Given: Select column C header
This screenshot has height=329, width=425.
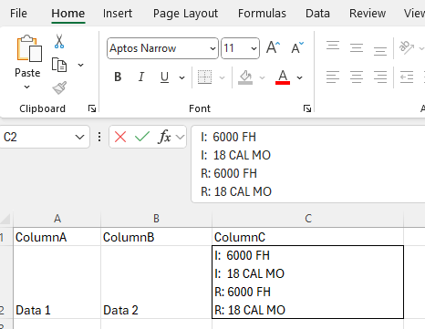Looking at the screenshot, I should (x=308, y=219).
